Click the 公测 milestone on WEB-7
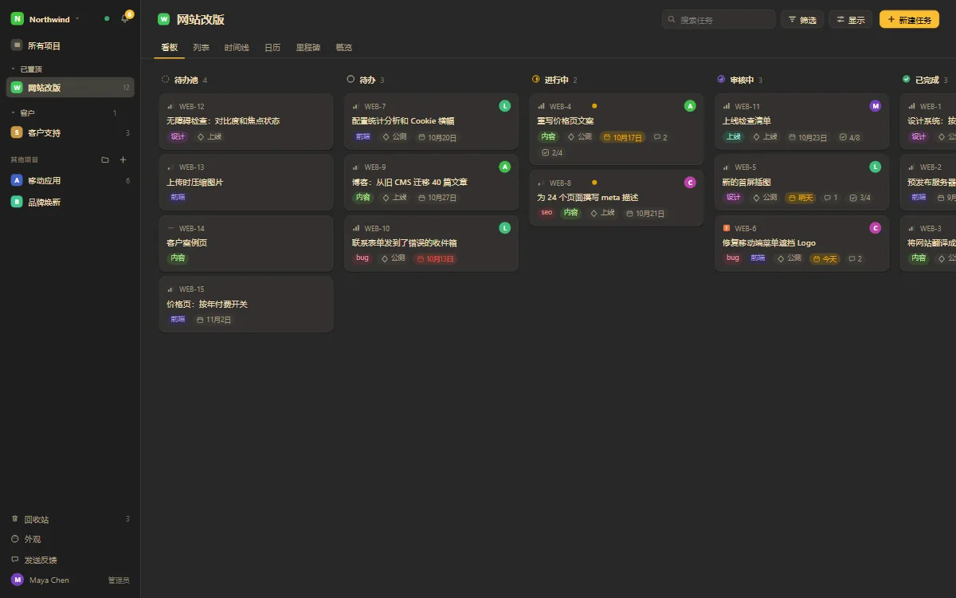956x598 pixels. pyautogui.click(x=394, y=137)
